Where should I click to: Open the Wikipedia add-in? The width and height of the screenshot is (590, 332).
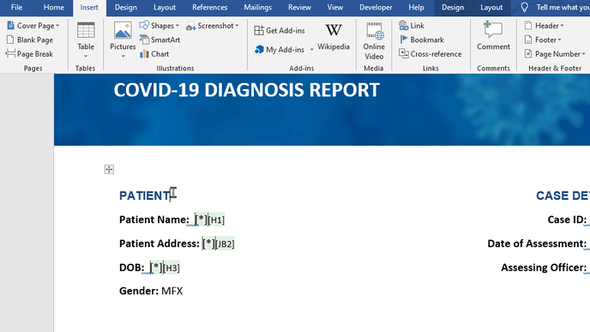[x=334, y=37]
